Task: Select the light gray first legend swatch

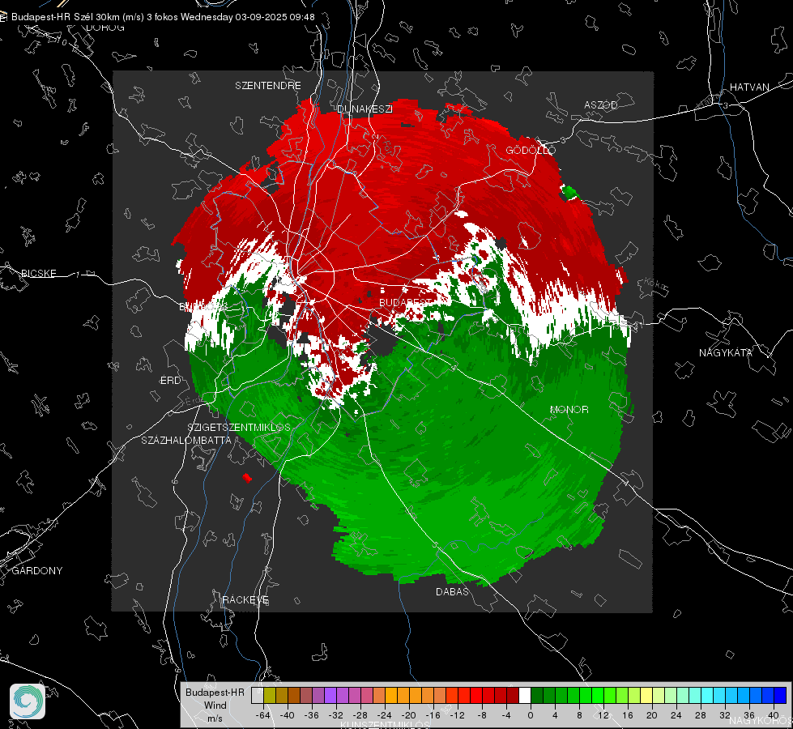Action: click(258, 696)
